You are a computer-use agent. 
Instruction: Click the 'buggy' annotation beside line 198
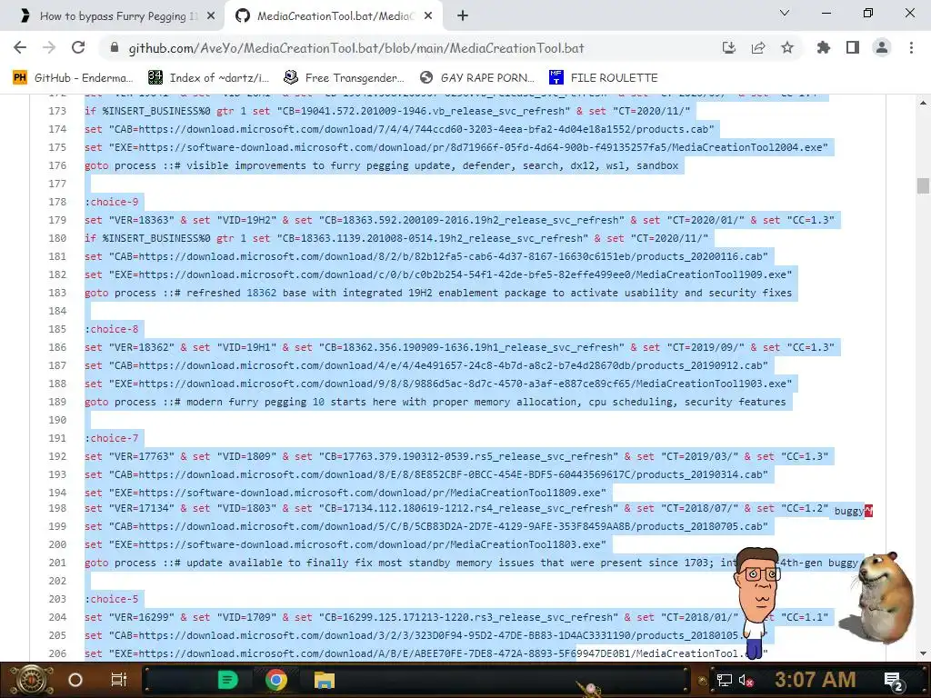click(849, 511)
